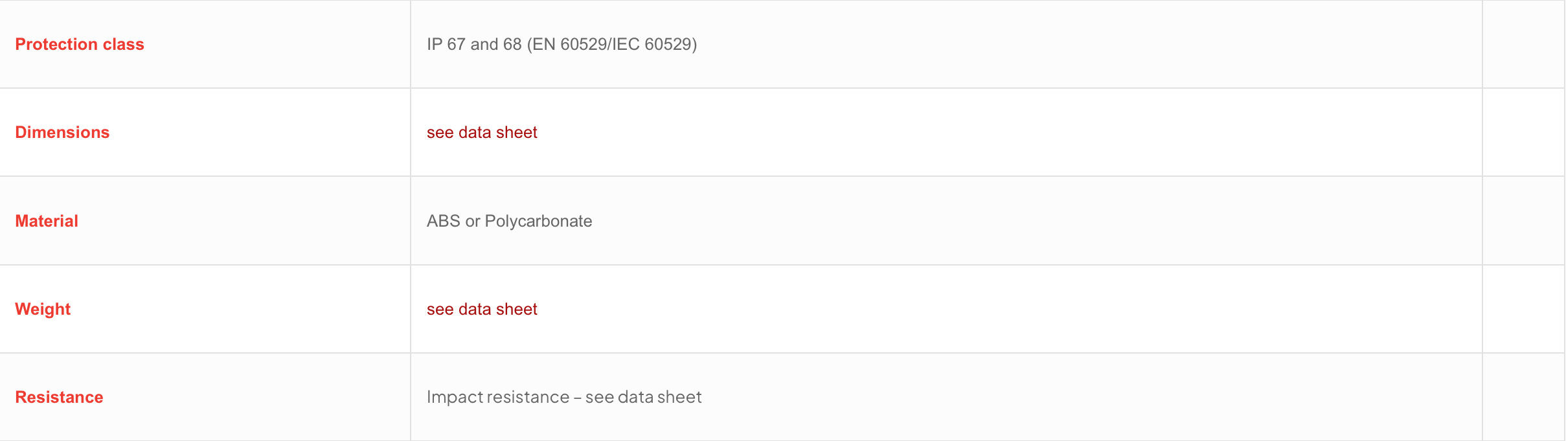Click the empty last cell of Material row
This screenshot has height=441, width=1566.
(1523, 221)
